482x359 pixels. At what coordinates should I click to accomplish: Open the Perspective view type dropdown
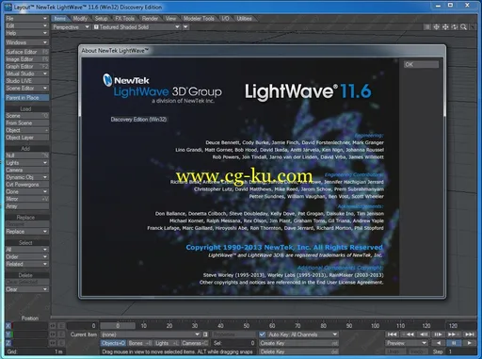(71, 27)
